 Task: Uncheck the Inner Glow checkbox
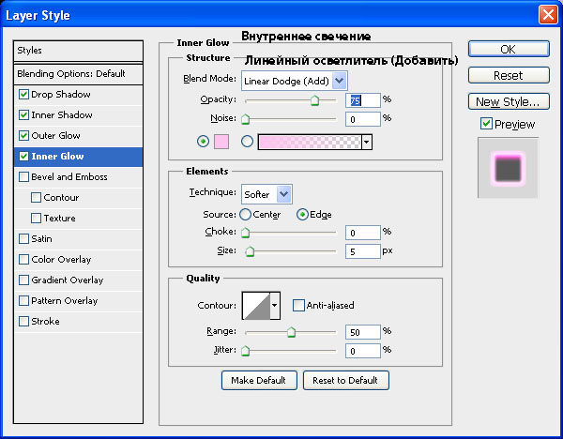coord(23,156)
